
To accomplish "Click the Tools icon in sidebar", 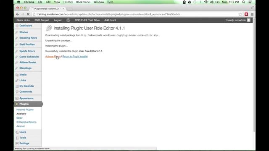I will (17, 138).
